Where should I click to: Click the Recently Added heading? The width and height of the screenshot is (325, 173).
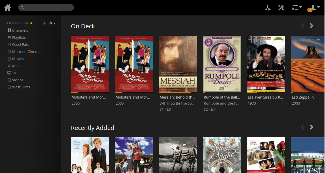pyautogui.click(x=93, y=128)
